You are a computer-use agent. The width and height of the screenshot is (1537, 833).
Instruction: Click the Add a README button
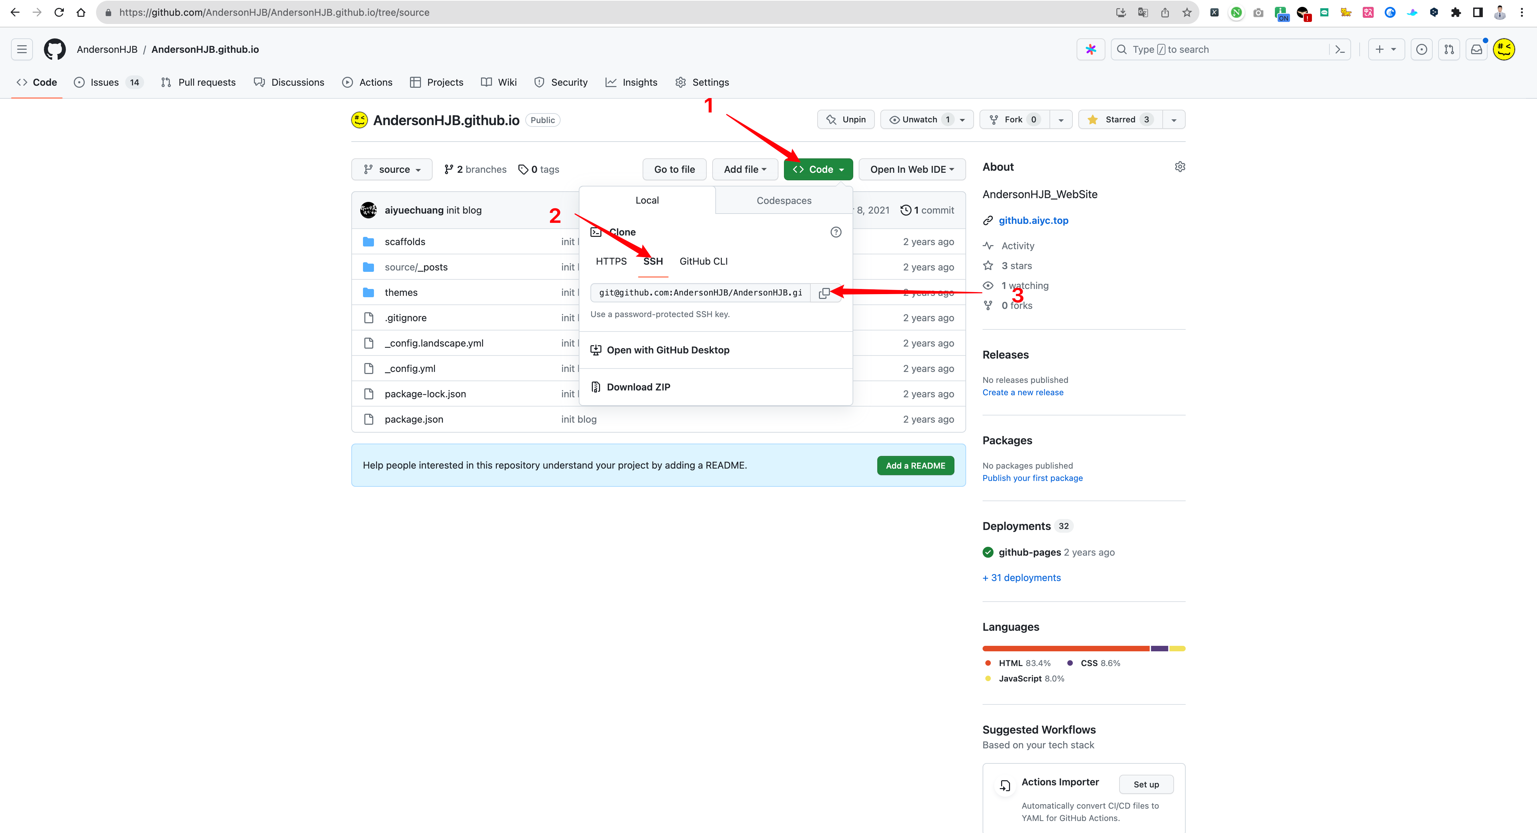coord(915,466)
